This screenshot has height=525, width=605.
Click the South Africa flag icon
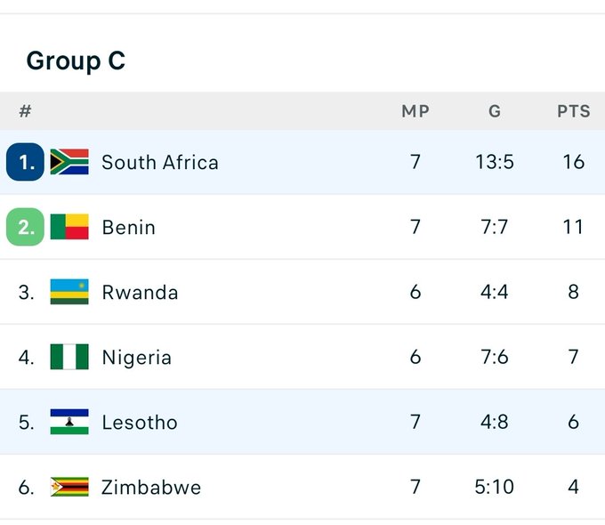pos(69,162)
